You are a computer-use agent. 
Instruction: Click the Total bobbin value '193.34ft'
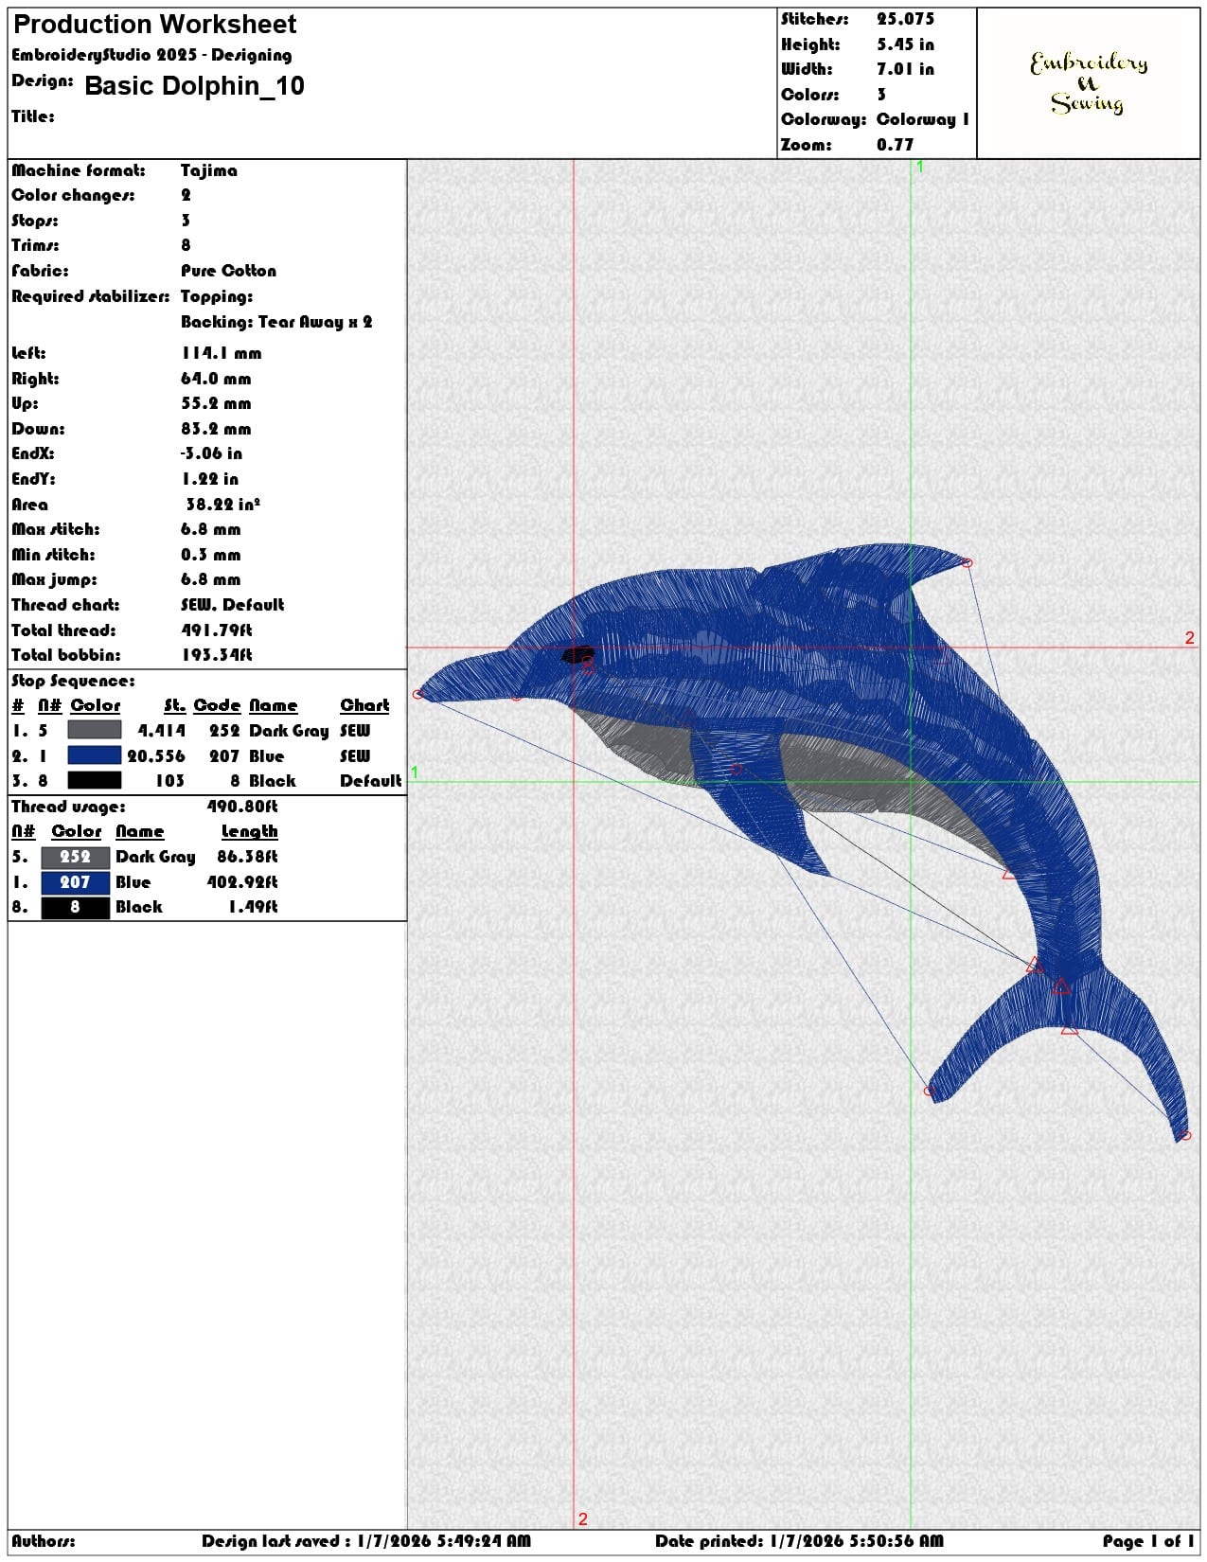217,655
